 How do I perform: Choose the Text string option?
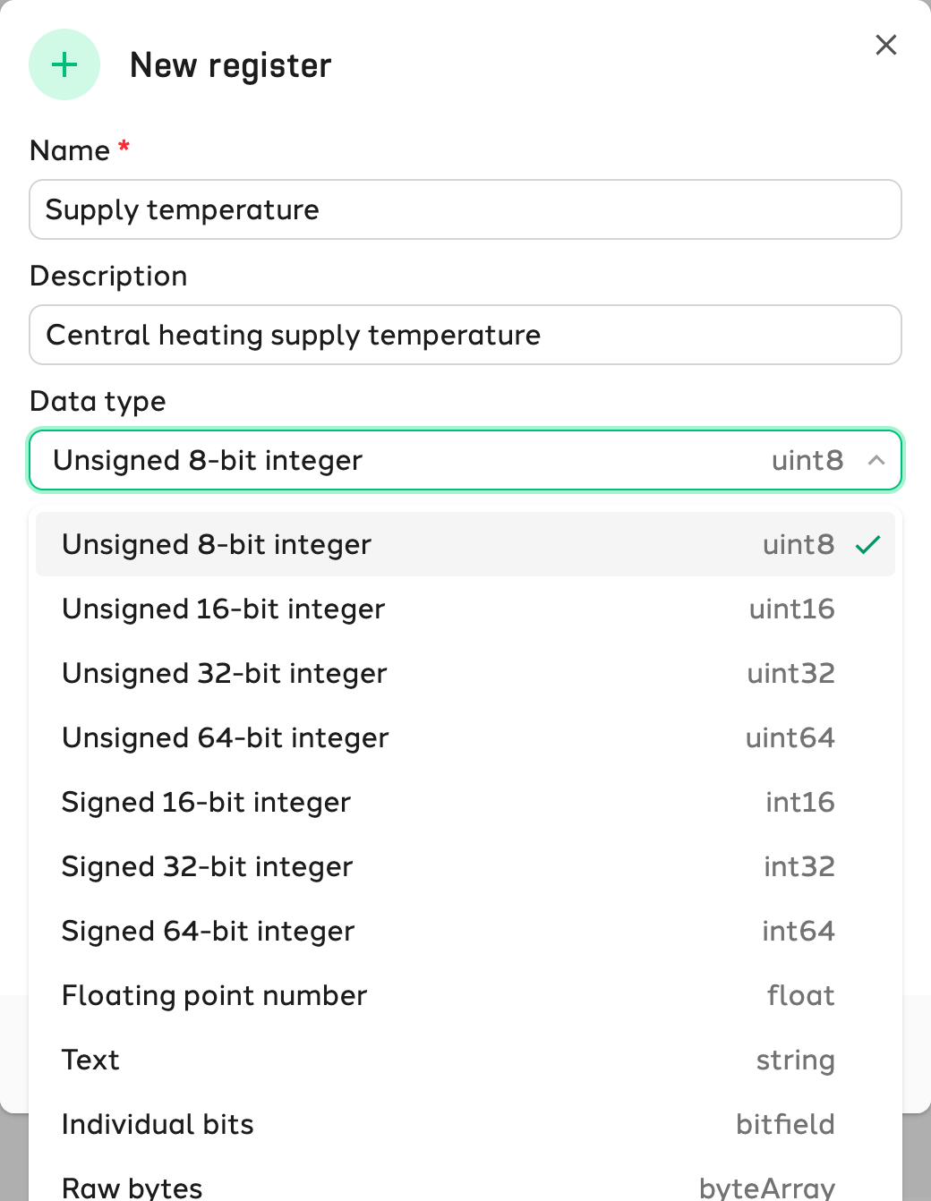465,1060
